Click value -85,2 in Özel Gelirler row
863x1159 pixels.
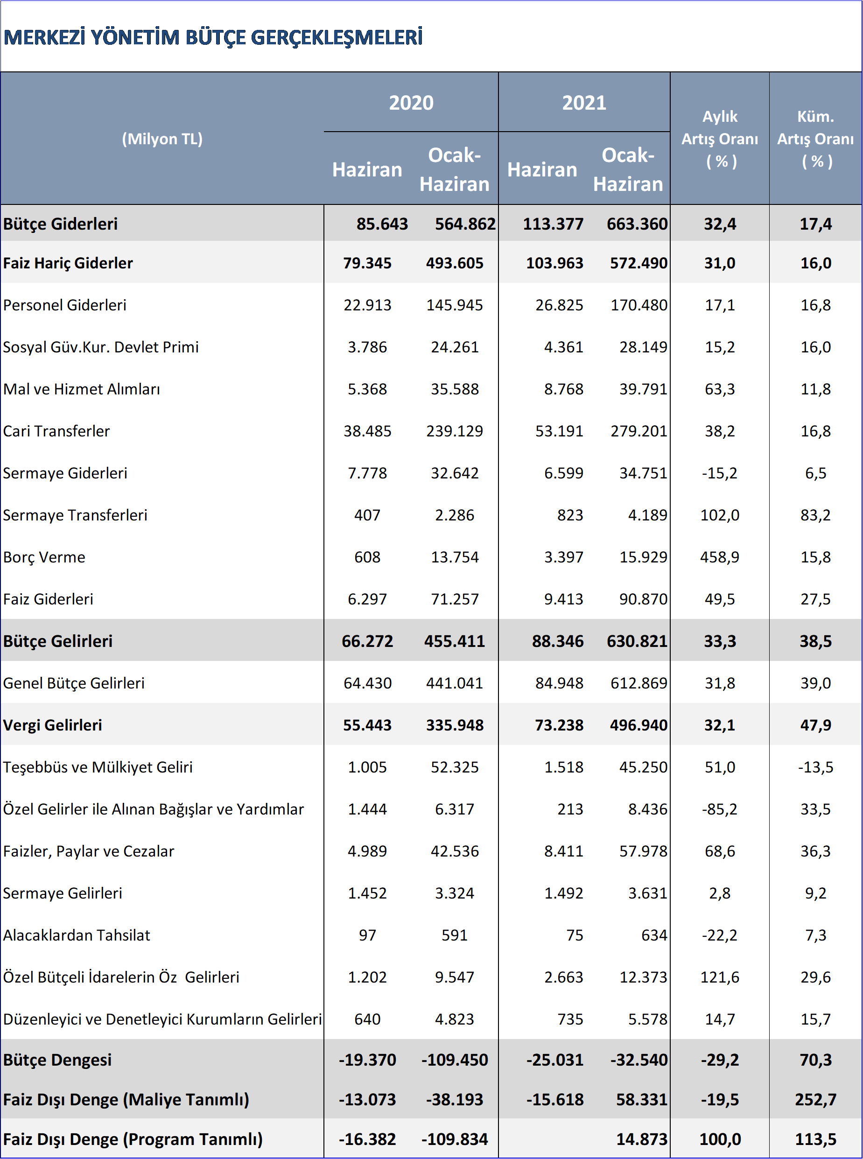(719, 809)
